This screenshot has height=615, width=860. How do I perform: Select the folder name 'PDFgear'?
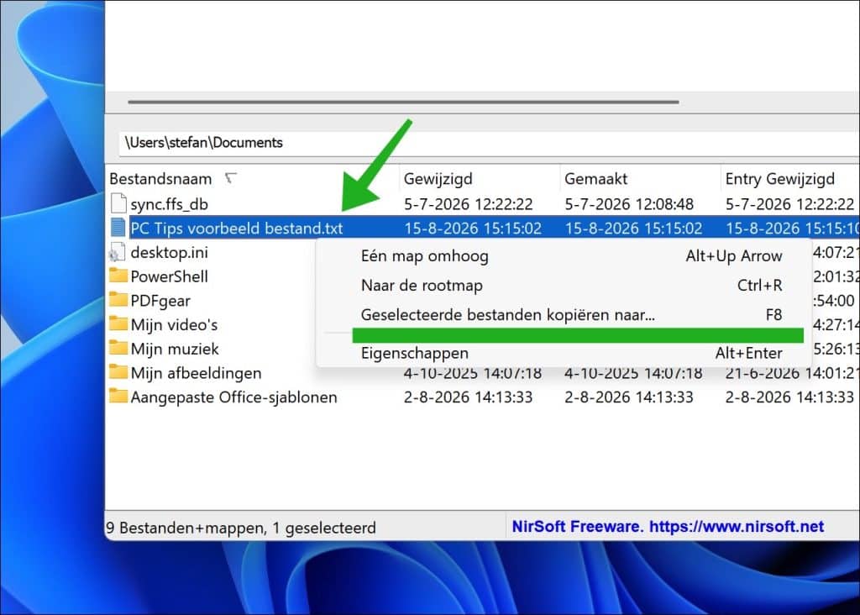click(160, 301)
